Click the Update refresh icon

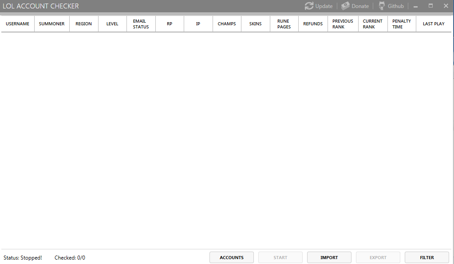(x=309, y=6)
